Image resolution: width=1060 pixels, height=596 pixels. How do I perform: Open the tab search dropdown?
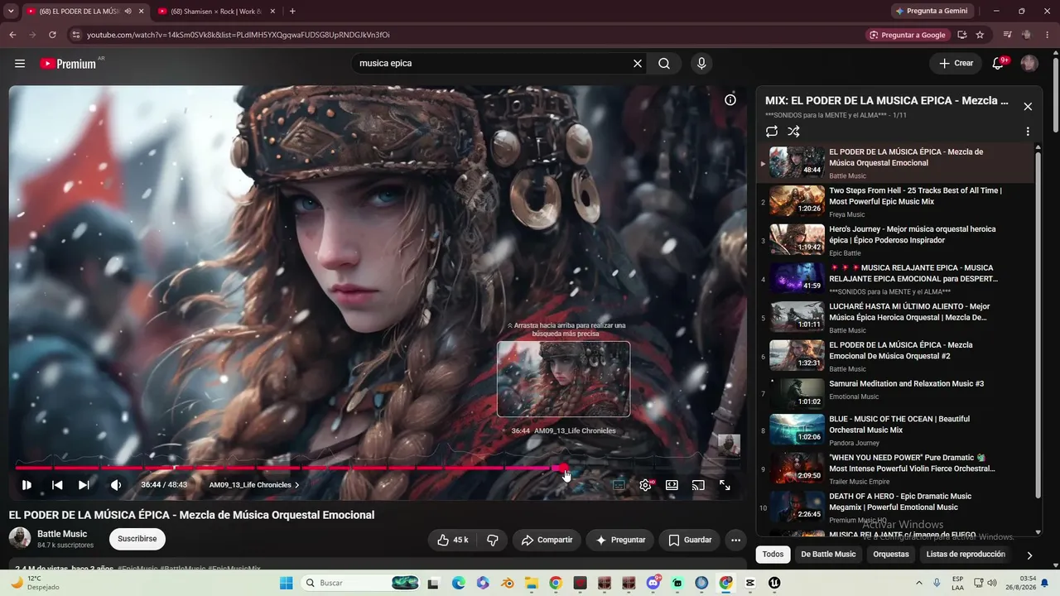11,12
